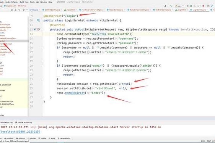Click line number 13 in gutter
215x143 pixels.
click(x=31, y=34)
